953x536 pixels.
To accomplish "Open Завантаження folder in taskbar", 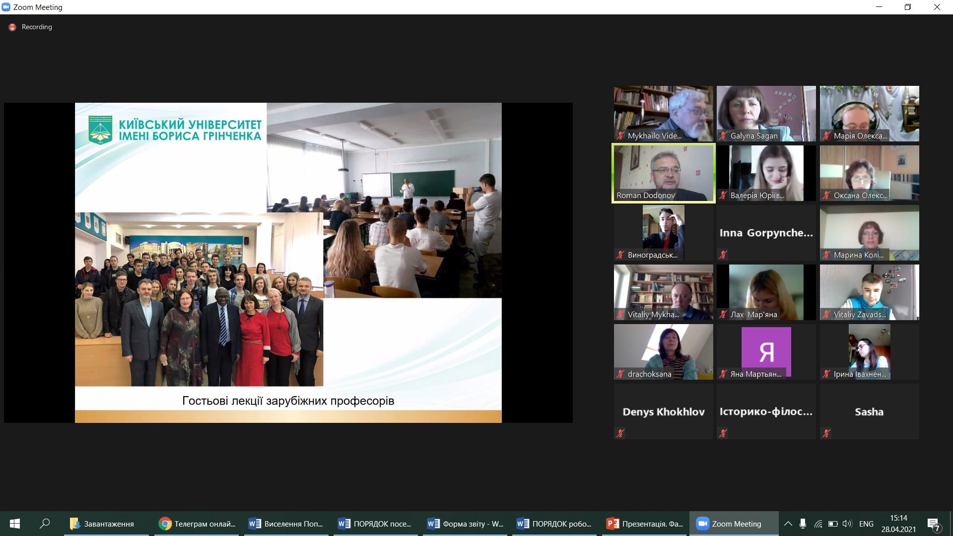I will tap(102, 524).
